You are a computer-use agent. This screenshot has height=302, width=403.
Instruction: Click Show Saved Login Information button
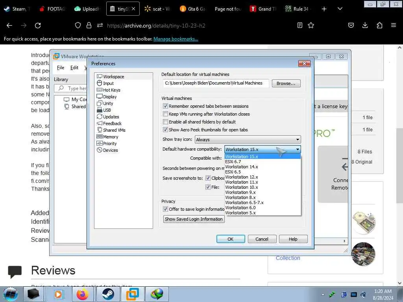click(194, 219)
